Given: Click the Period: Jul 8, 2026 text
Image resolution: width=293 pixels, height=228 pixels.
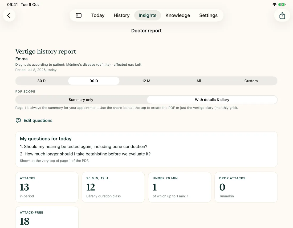Looking at the screenshot, I should [x=36, y=70].
